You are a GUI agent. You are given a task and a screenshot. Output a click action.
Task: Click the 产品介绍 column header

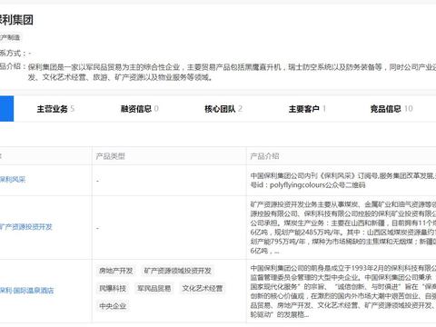(264, 156)
